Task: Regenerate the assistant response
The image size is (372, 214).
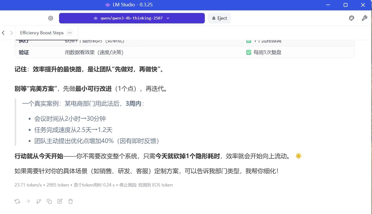Action: [17, 201]
